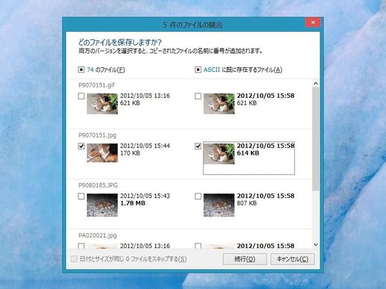Click the P9070151.gif file name
Image resolution: width=386 pixels, height=289 pixels.
click(96, 85)
